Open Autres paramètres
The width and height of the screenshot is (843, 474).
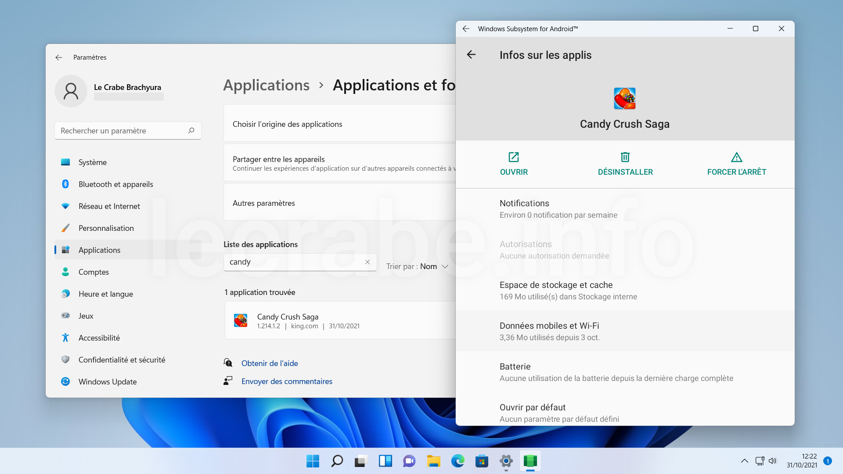click(340, 202)
